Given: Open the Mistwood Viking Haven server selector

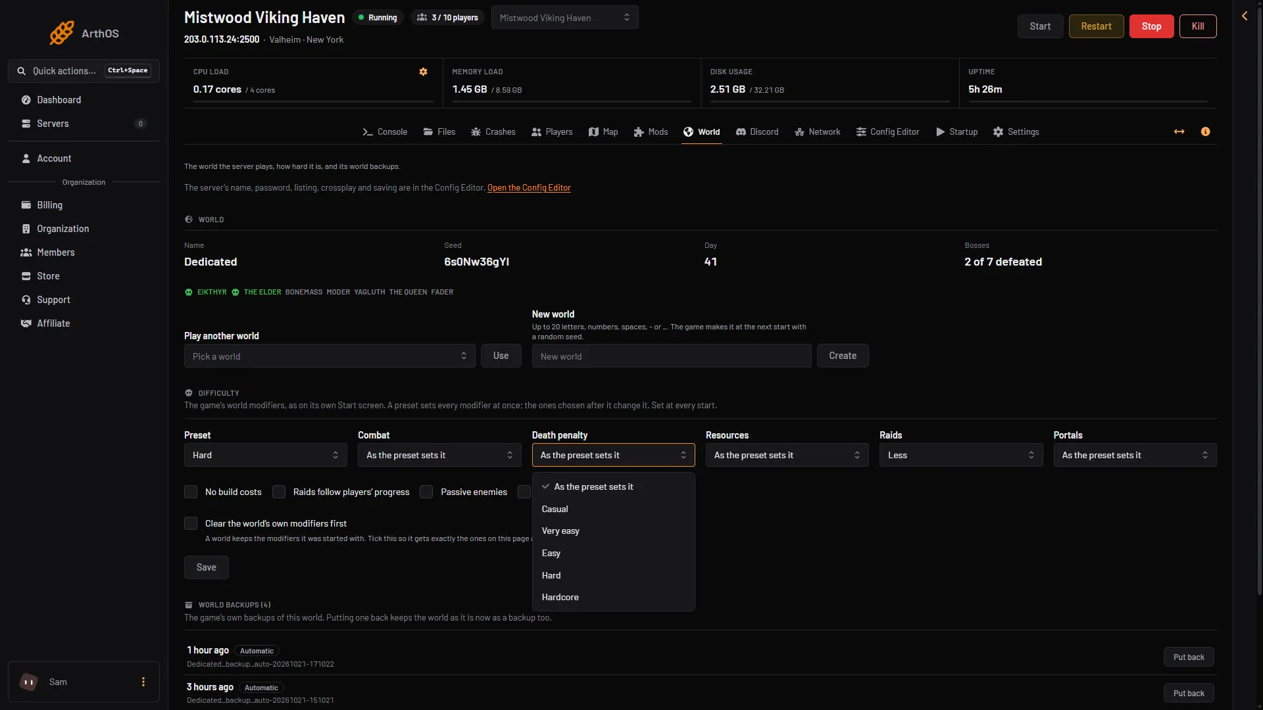Looking at the screenshot, I should [565, 18].
